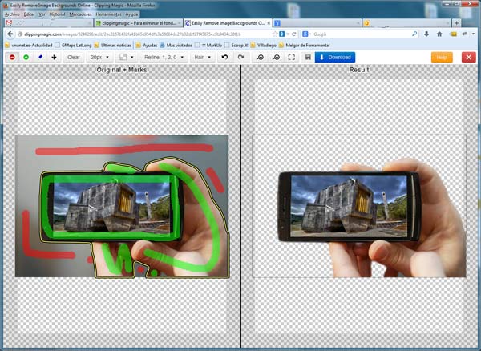Click the zoom in magnifier
The height and width of the screenshot is (351, 481).
click(261, 58)
